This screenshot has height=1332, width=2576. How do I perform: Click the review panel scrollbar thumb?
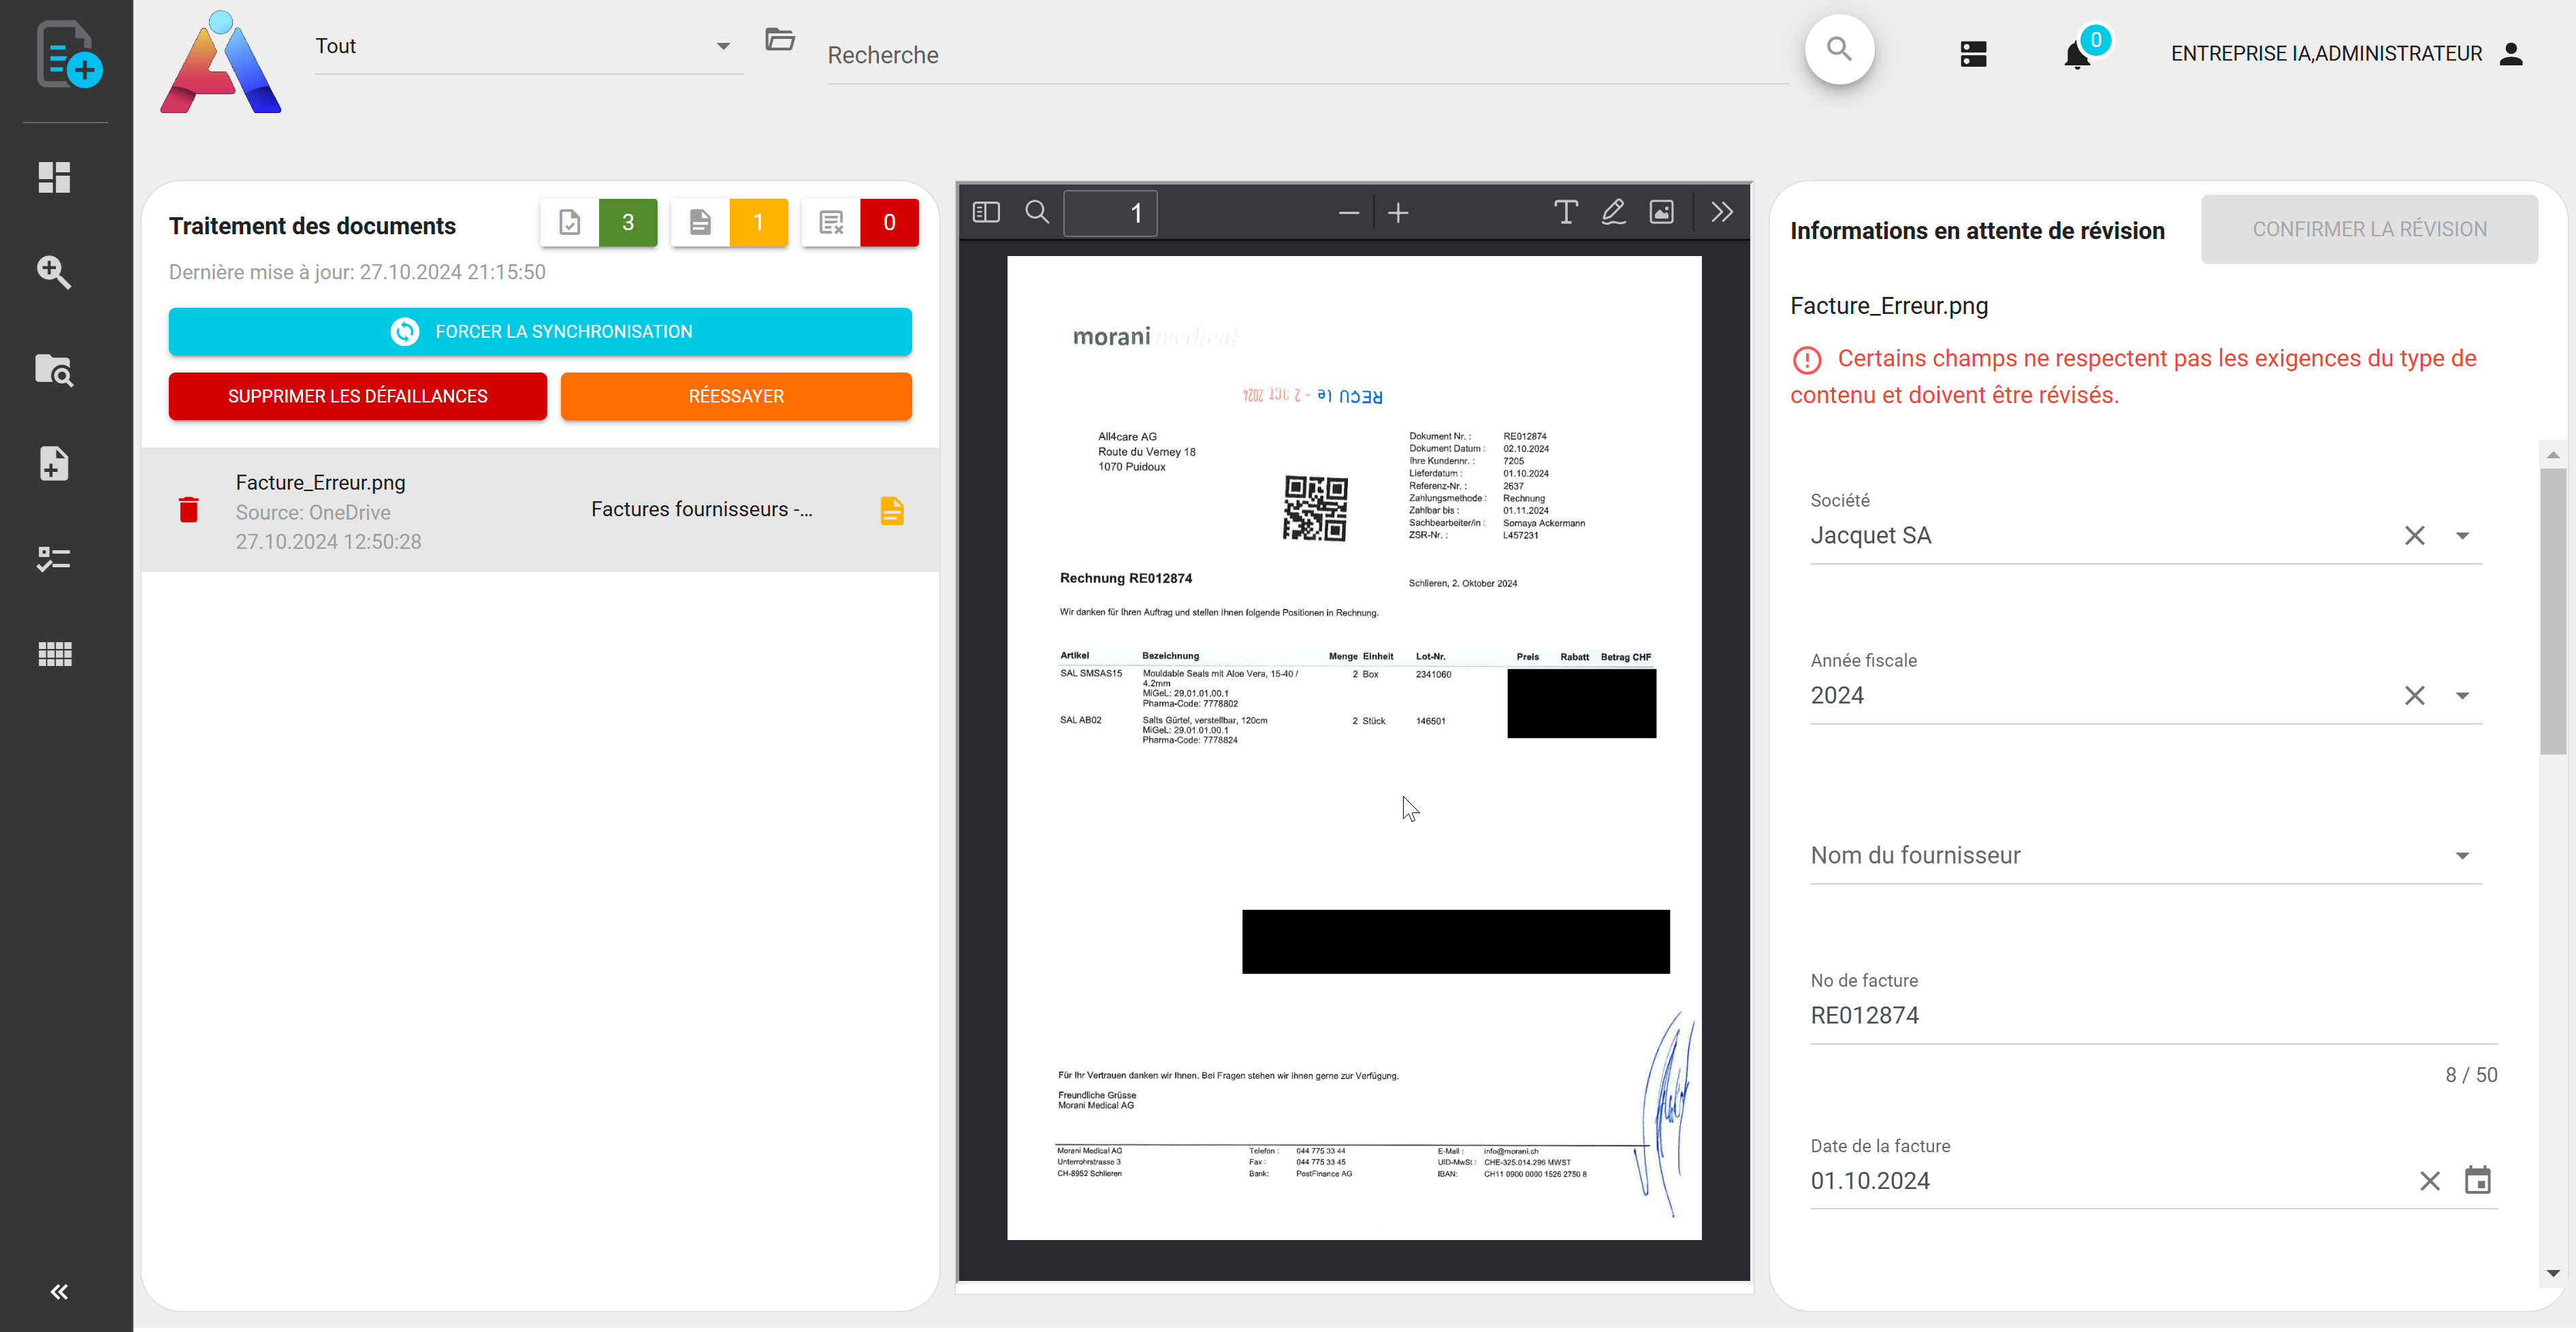(x=2552, y=610)
